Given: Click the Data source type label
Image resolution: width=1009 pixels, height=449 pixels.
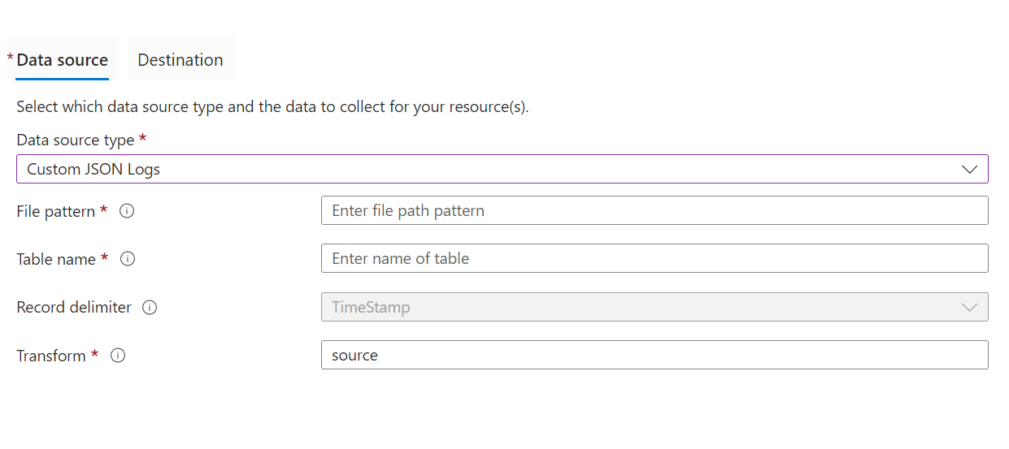Looking at the screenshot, I should pyautogui.click(x=75, y=140).
